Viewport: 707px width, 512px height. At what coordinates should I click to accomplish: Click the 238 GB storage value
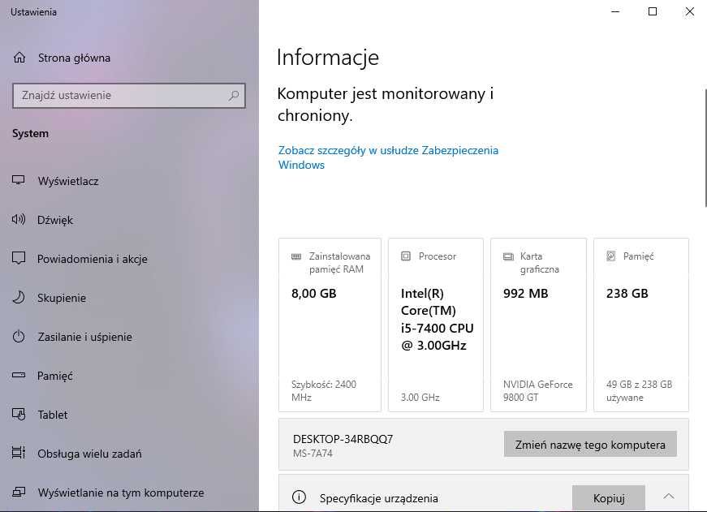pos(627,294)
